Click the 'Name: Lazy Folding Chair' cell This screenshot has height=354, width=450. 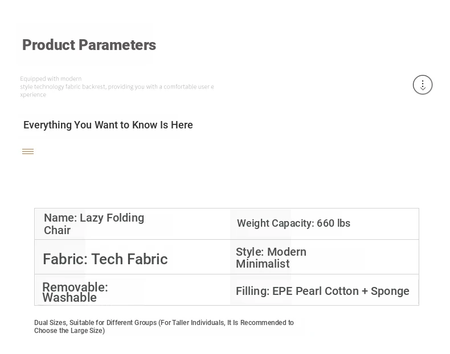132,224
